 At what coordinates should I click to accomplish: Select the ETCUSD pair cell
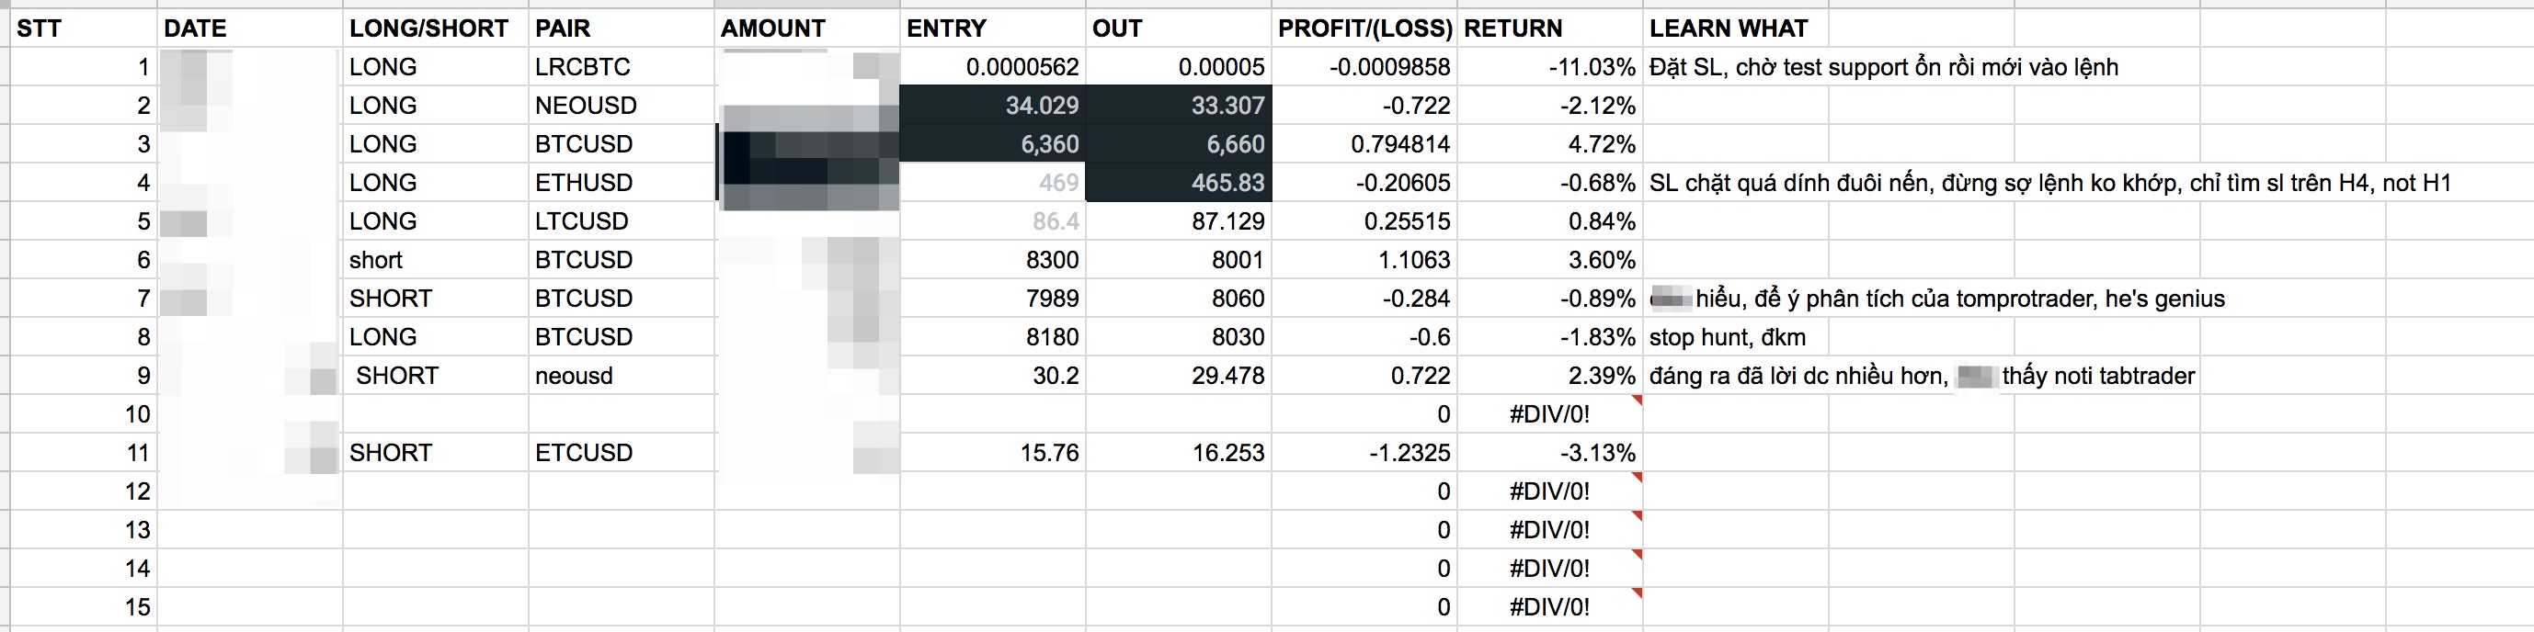583,453
